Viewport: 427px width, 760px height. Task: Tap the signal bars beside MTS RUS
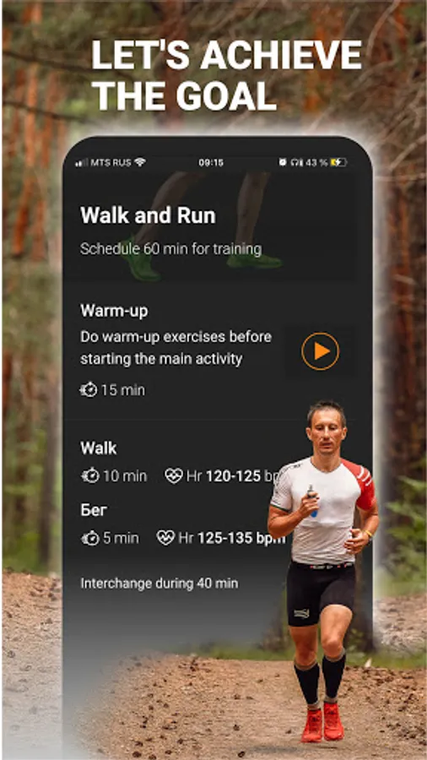point(81,163)
